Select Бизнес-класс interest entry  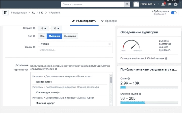44,82
